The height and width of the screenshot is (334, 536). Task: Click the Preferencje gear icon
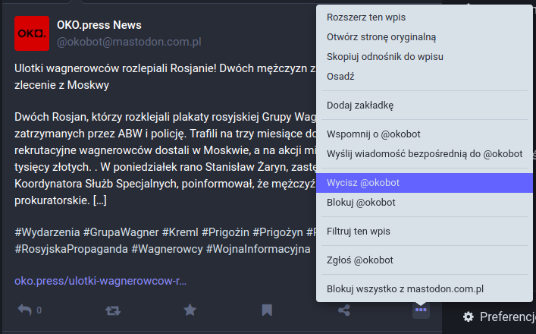469,317
